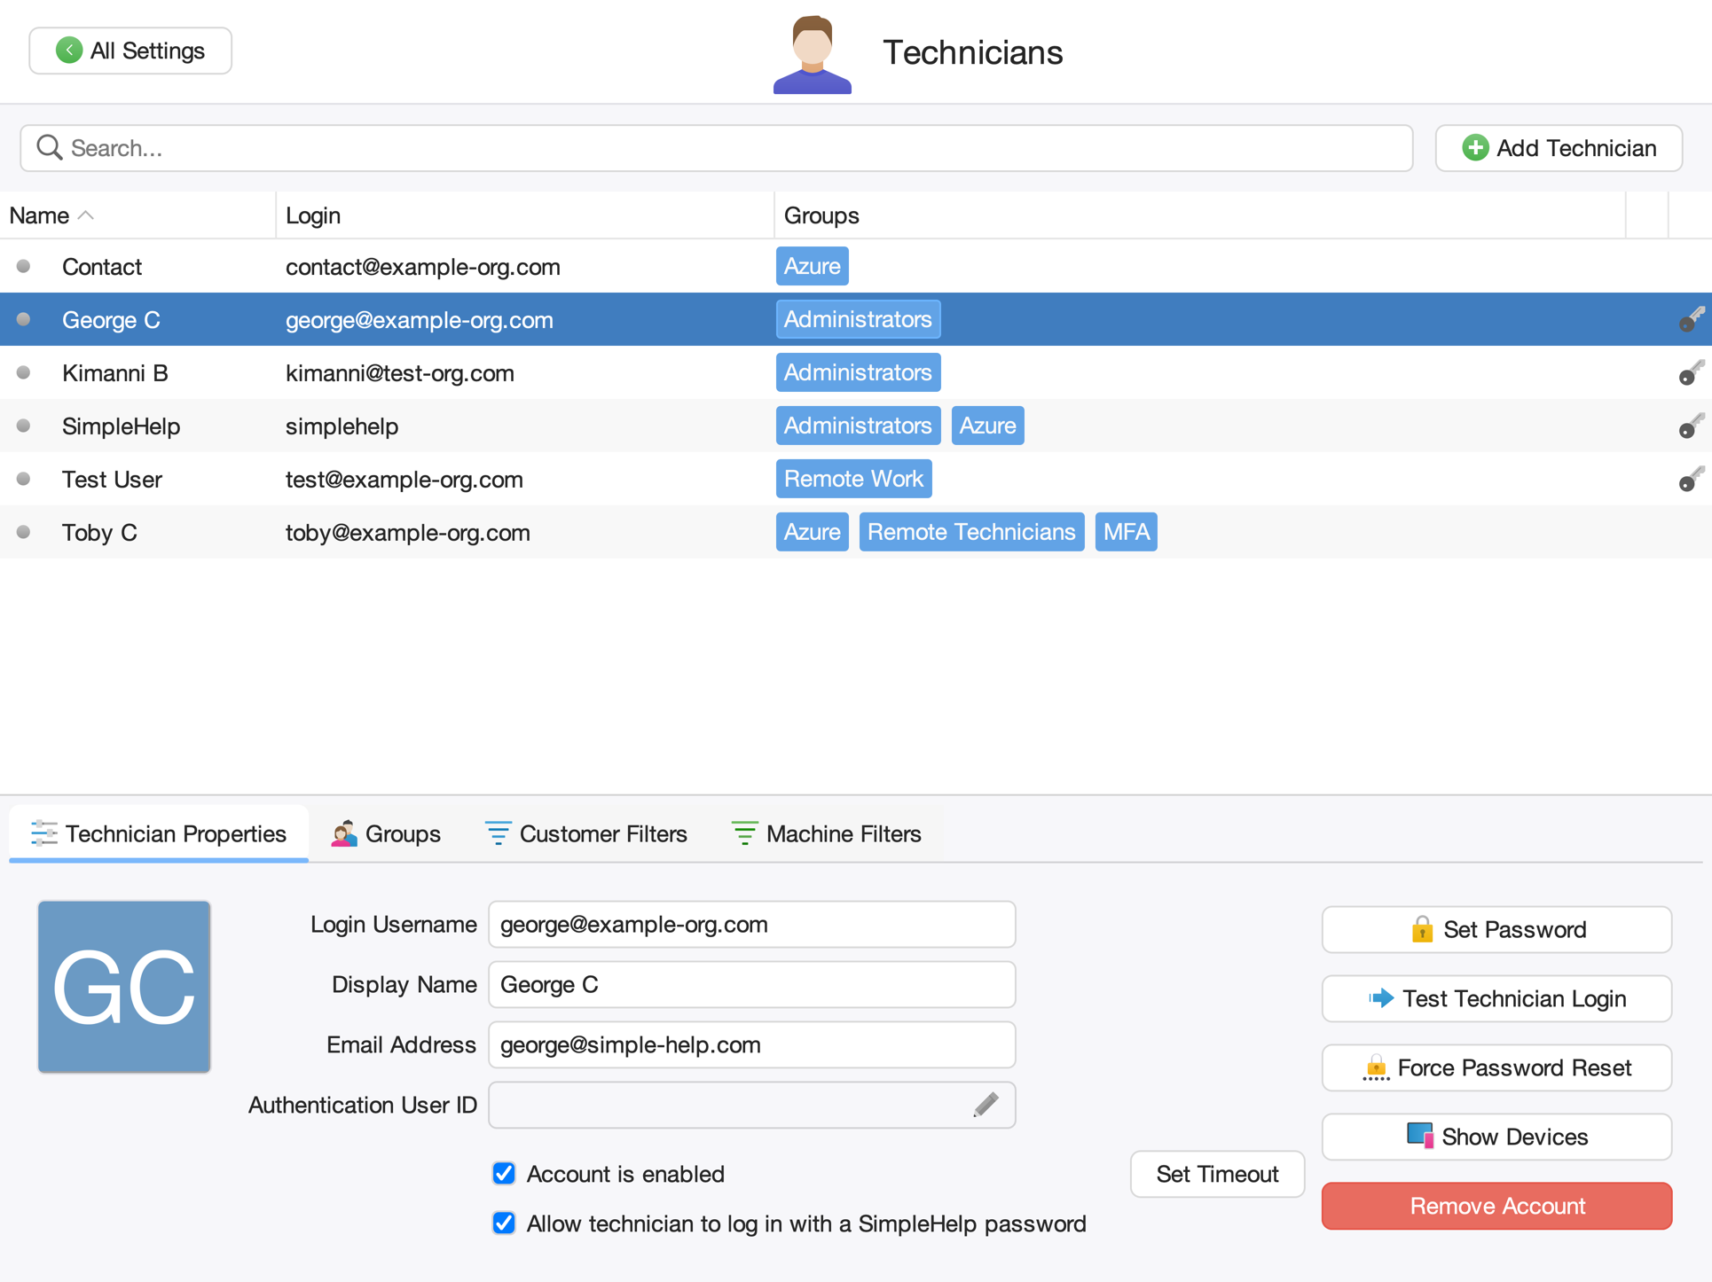Click the key icon in SimpleHelp row
The image size is (1712, 1282).
(1691, 426)
